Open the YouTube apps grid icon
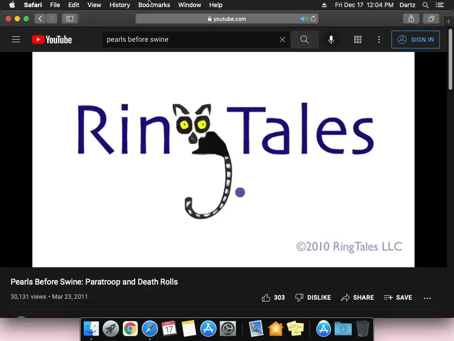454x341 pixels. (358, 40)
